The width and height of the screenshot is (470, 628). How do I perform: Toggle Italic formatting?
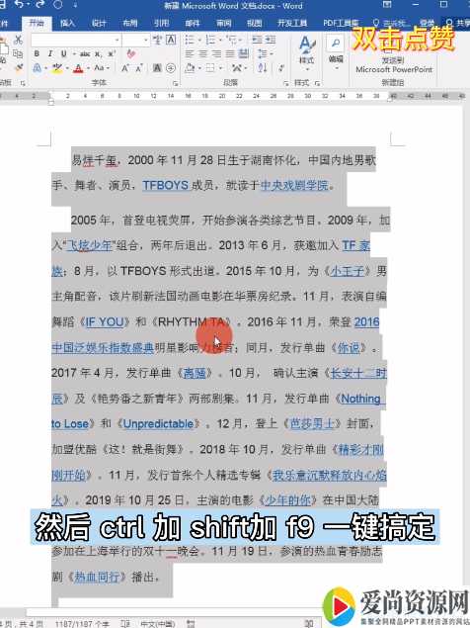[x=50, y=53]
